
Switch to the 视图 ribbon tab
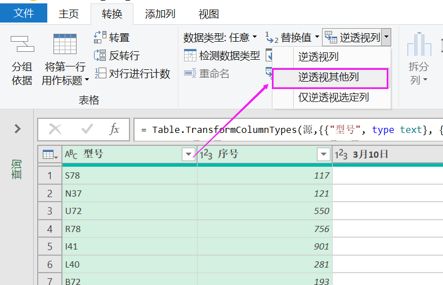pyautogui.click(x=209, y=14)
